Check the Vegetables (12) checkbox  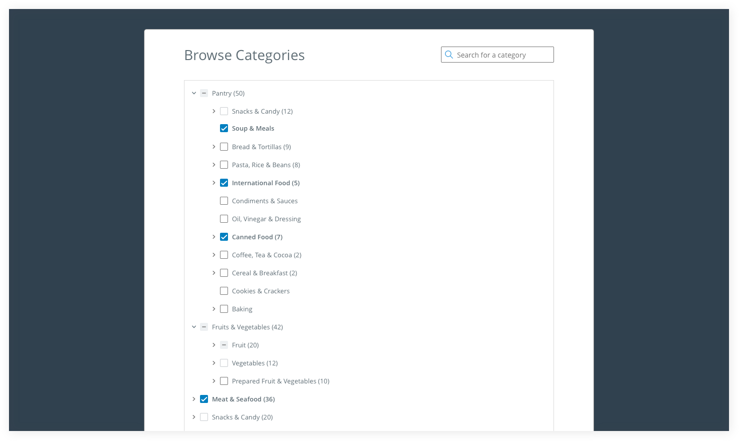[224, 363]
